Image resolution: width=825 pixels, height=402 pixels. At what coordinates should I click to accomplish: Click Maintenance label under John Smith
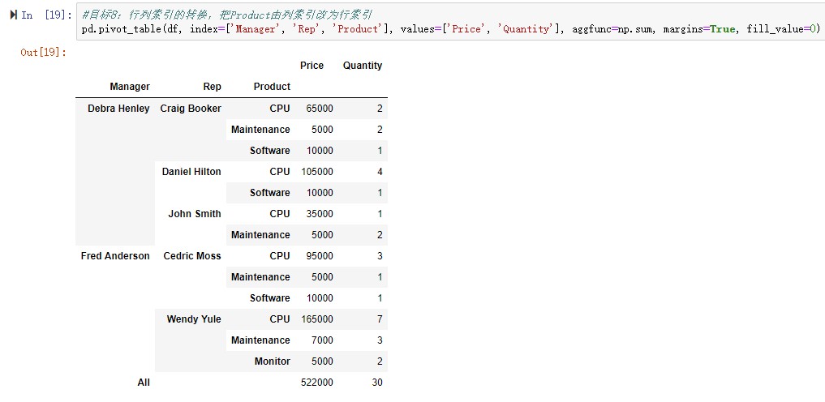260,234
